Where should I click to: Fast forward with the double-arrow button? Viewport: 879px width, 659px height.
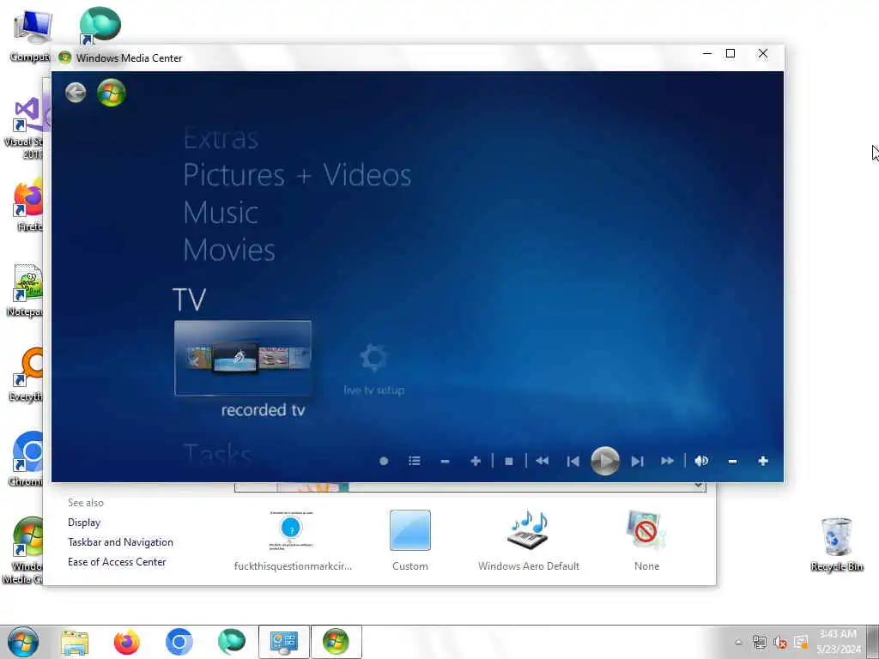667,461
